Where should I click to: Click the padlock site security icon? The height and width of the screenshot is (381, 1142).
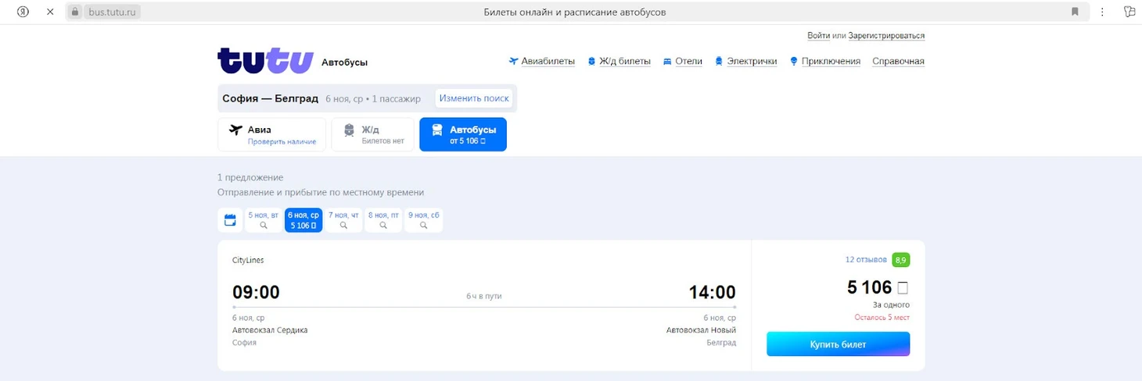(x=75, y=12)
